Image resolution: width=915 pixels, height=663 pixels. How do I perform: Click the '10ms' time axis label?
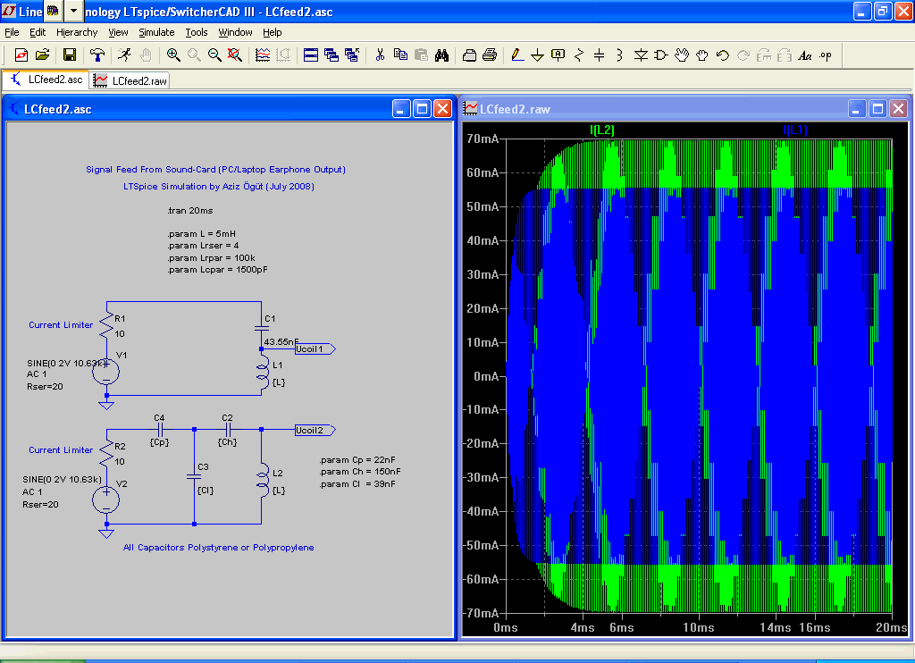[699, 627]
